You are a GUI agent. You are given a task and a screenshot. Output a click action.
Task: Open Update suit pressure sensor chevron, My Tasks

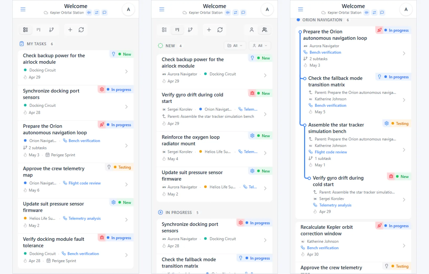coord(126,220)
